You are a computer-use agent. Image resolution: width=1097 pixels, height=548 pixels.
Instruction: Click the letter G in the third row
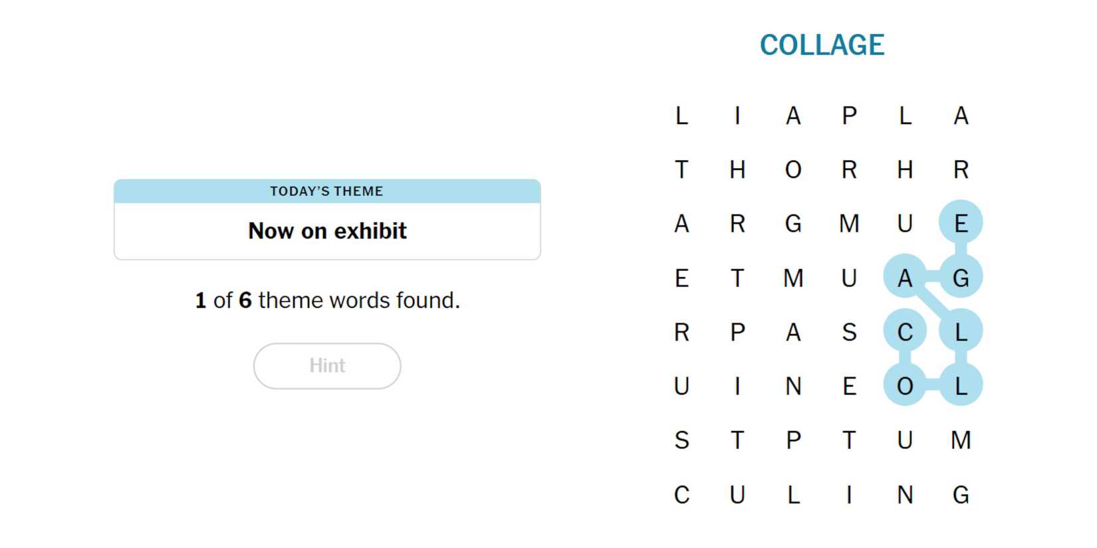click(x=793, y=223)
